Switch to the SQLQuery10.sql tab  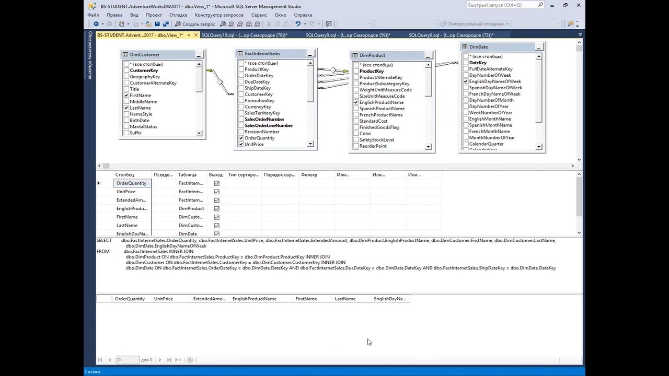[244, 35]
